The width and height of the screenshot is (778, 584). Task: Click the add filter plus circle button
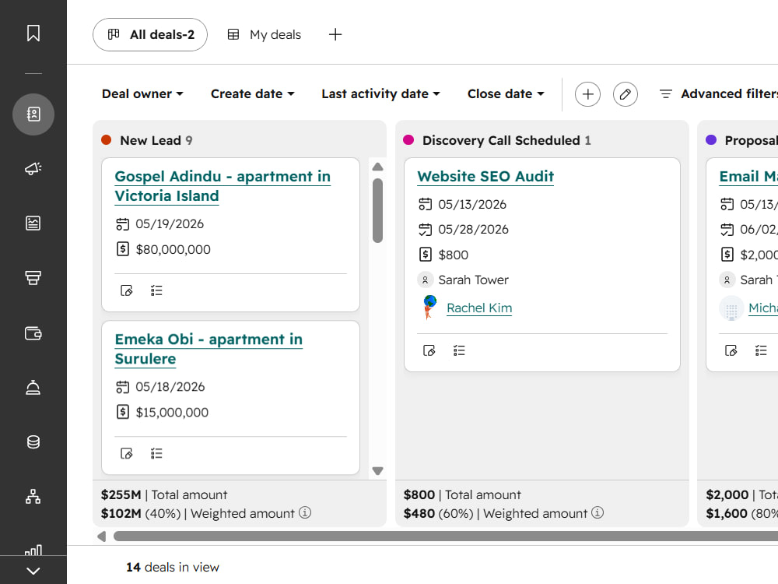point(587,94)
